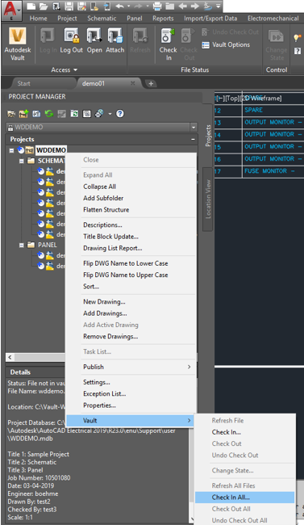The image size is (304, 525).
Task: Click Open from Vault ribbon icon
Action: coord(94,40)
